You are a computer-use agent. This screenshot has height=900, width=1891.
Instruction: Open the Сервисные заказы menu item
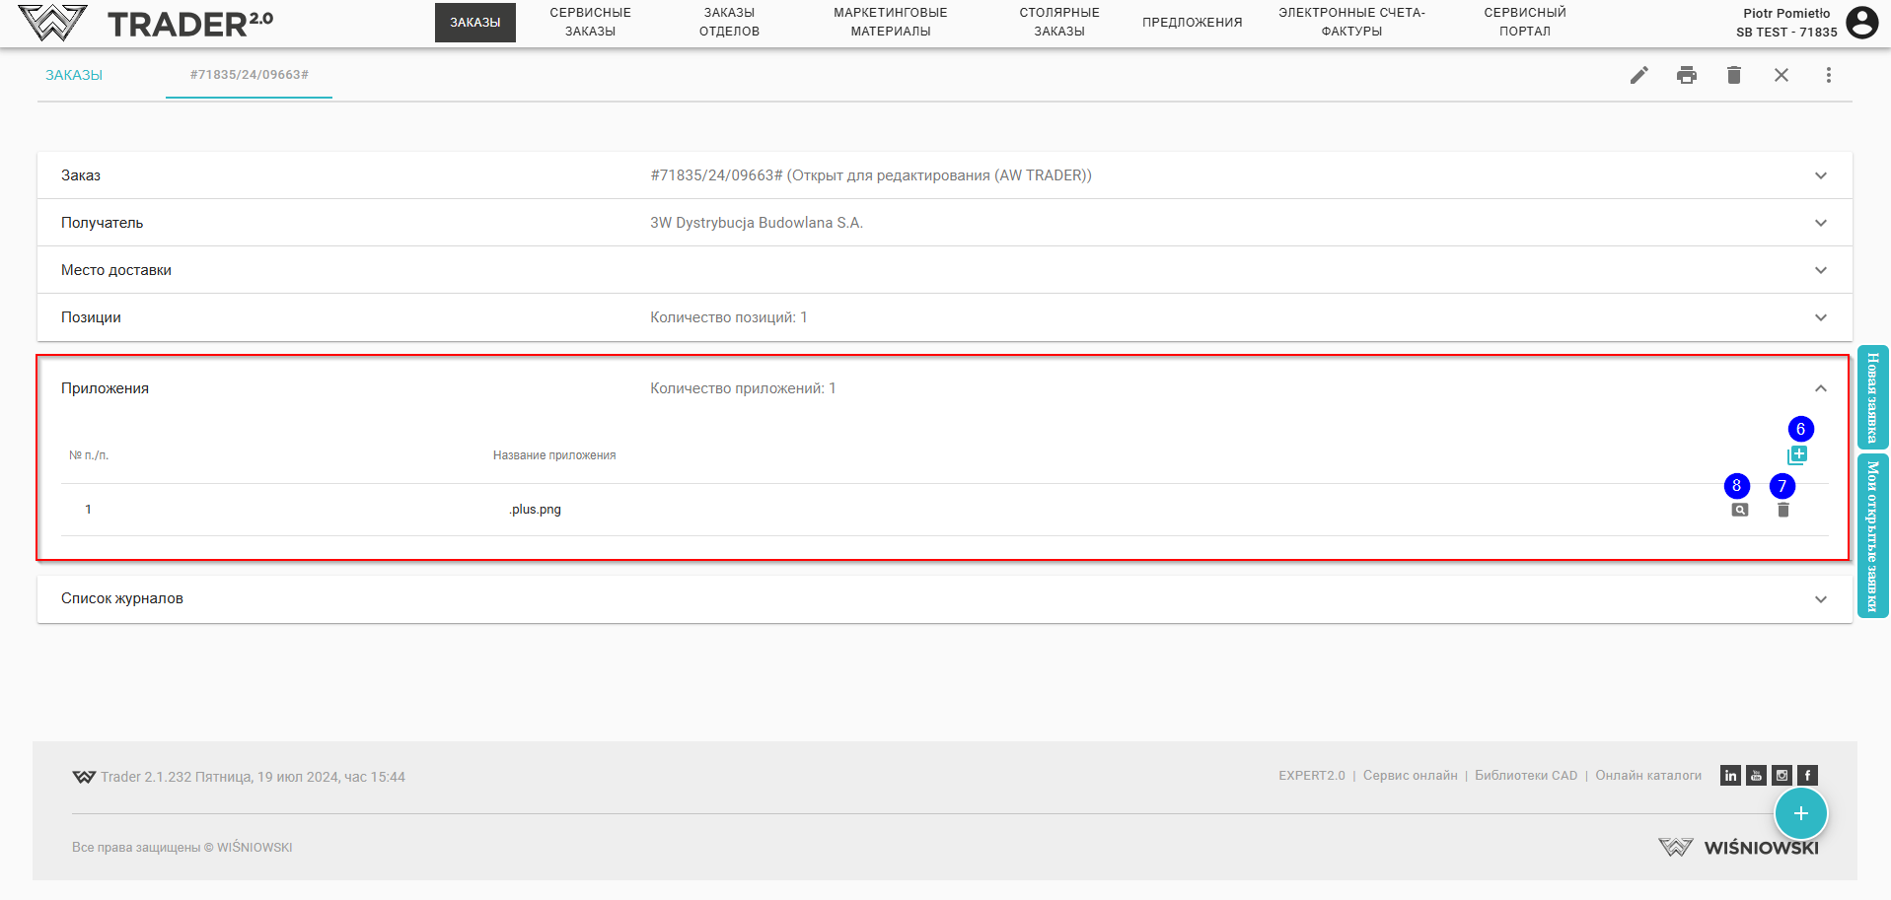[x=590, y=22]
